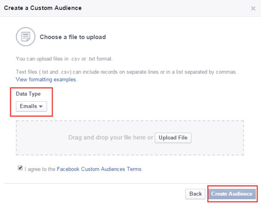The image size is (261, 204).
Task: Click the Create Audience button
Action: [232, 194]
